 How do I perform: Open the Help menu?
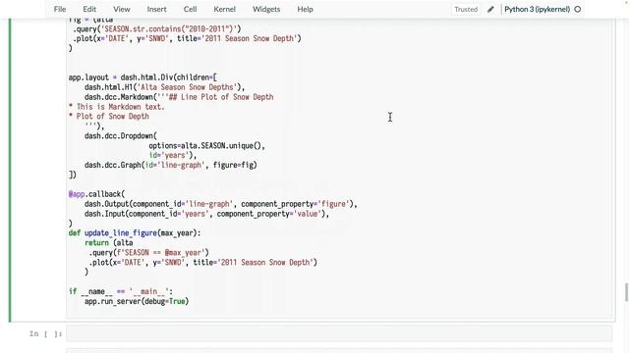305,9
